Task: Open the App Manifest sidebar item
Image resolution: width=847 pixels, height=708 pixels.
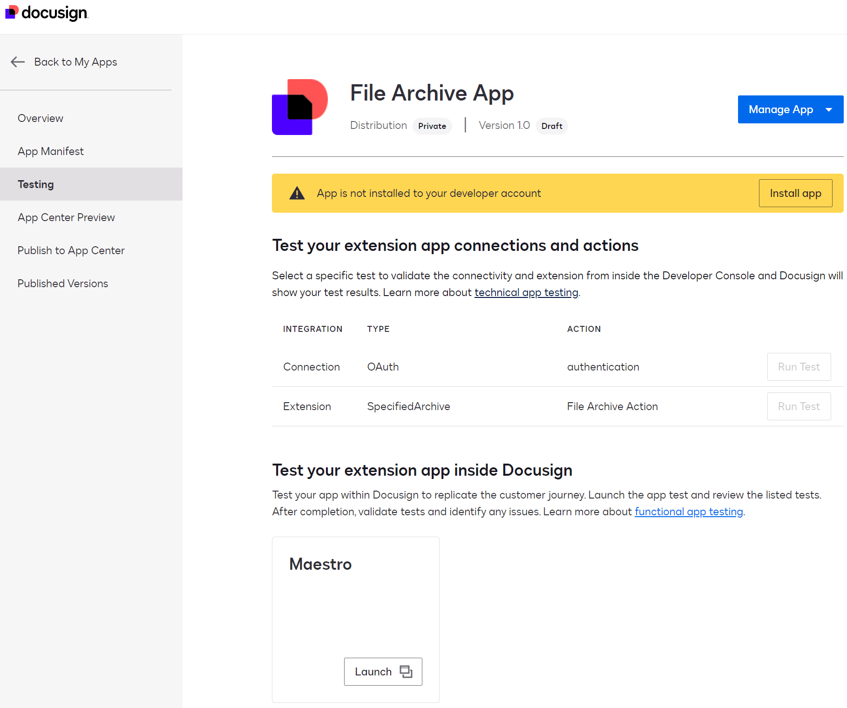Action: (51, 151)
